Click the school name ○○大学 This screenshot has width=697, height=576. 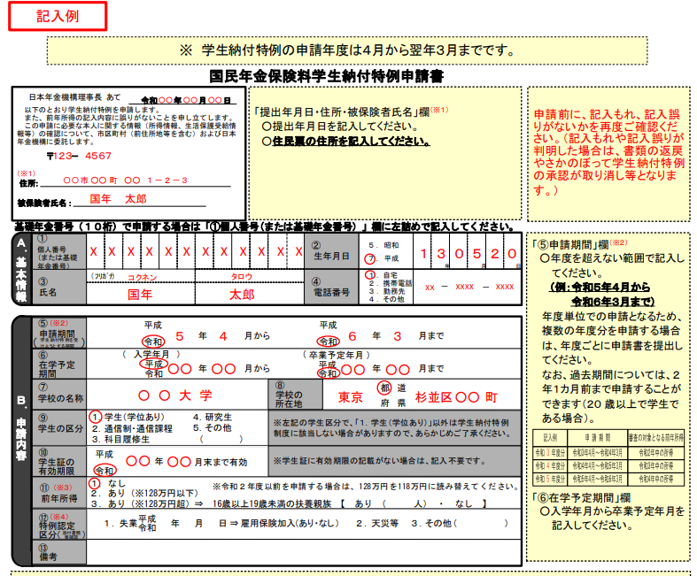[175, 396]
